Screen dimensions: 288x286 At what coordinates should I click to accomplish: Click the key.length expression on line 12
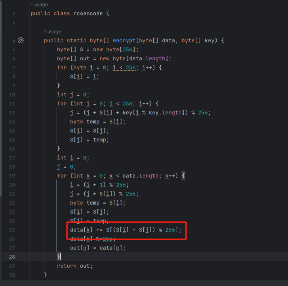coord(165,113)
